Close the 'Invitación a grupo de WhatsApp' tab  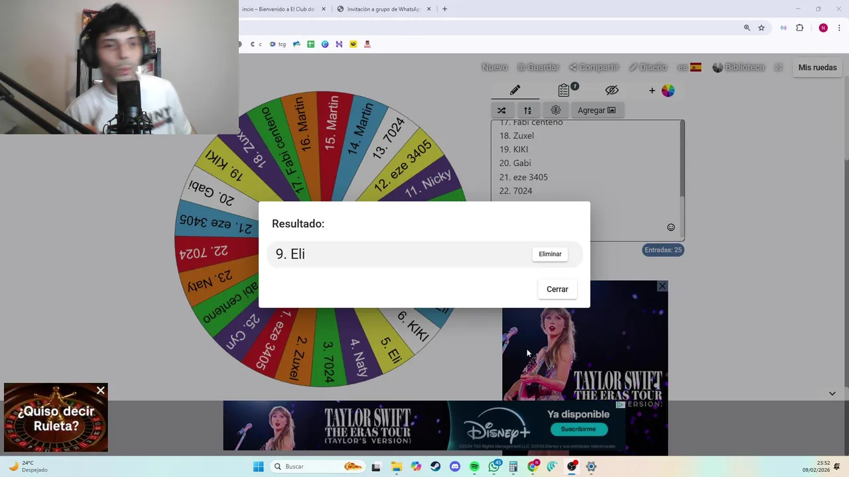point(428,9)
